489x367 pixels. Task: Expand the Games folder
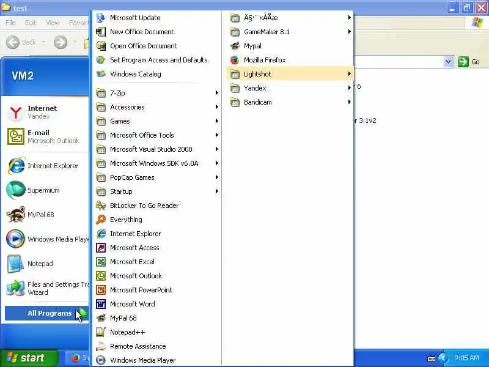click(x=157, y=121)
